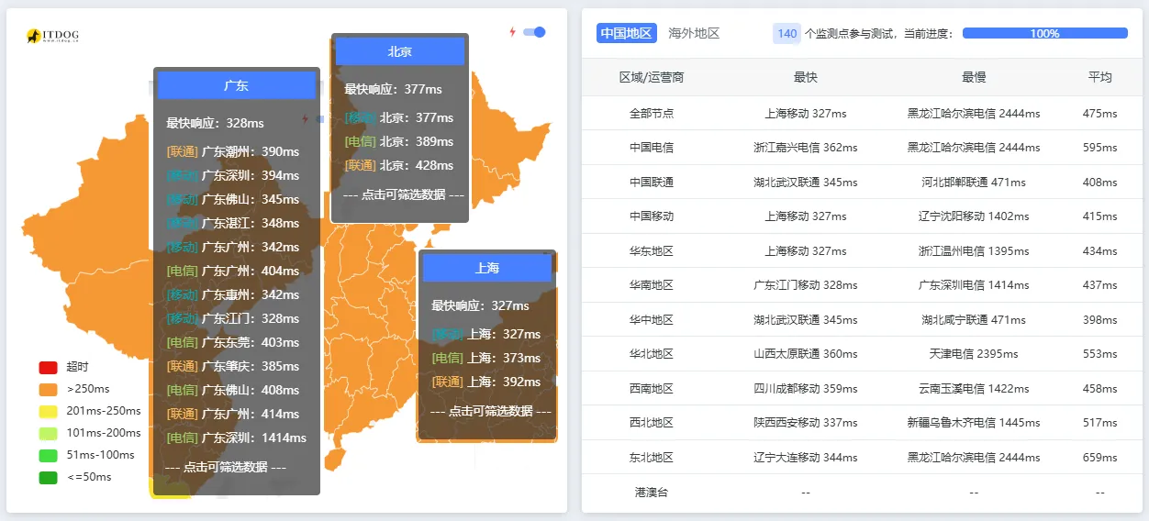
Task: Click the dark green <=50ms legend swatch
Action: tap(48, 477)
